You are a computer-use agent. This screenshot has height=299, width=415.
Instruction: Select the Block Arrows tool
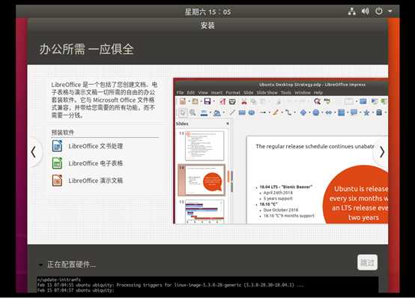tap(329, 113)
